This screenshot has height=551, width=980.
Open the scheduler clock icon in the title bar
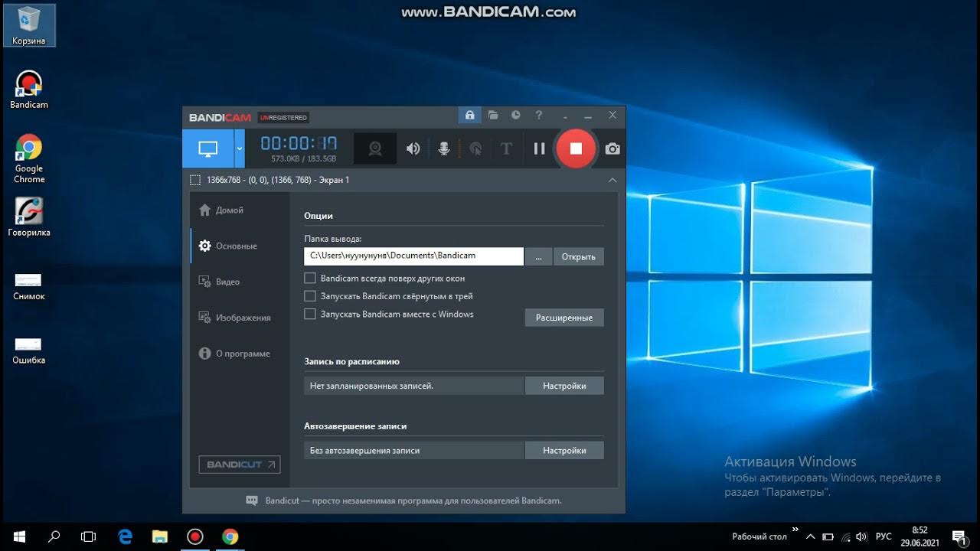pyautogui.click(x=516, y=116)
